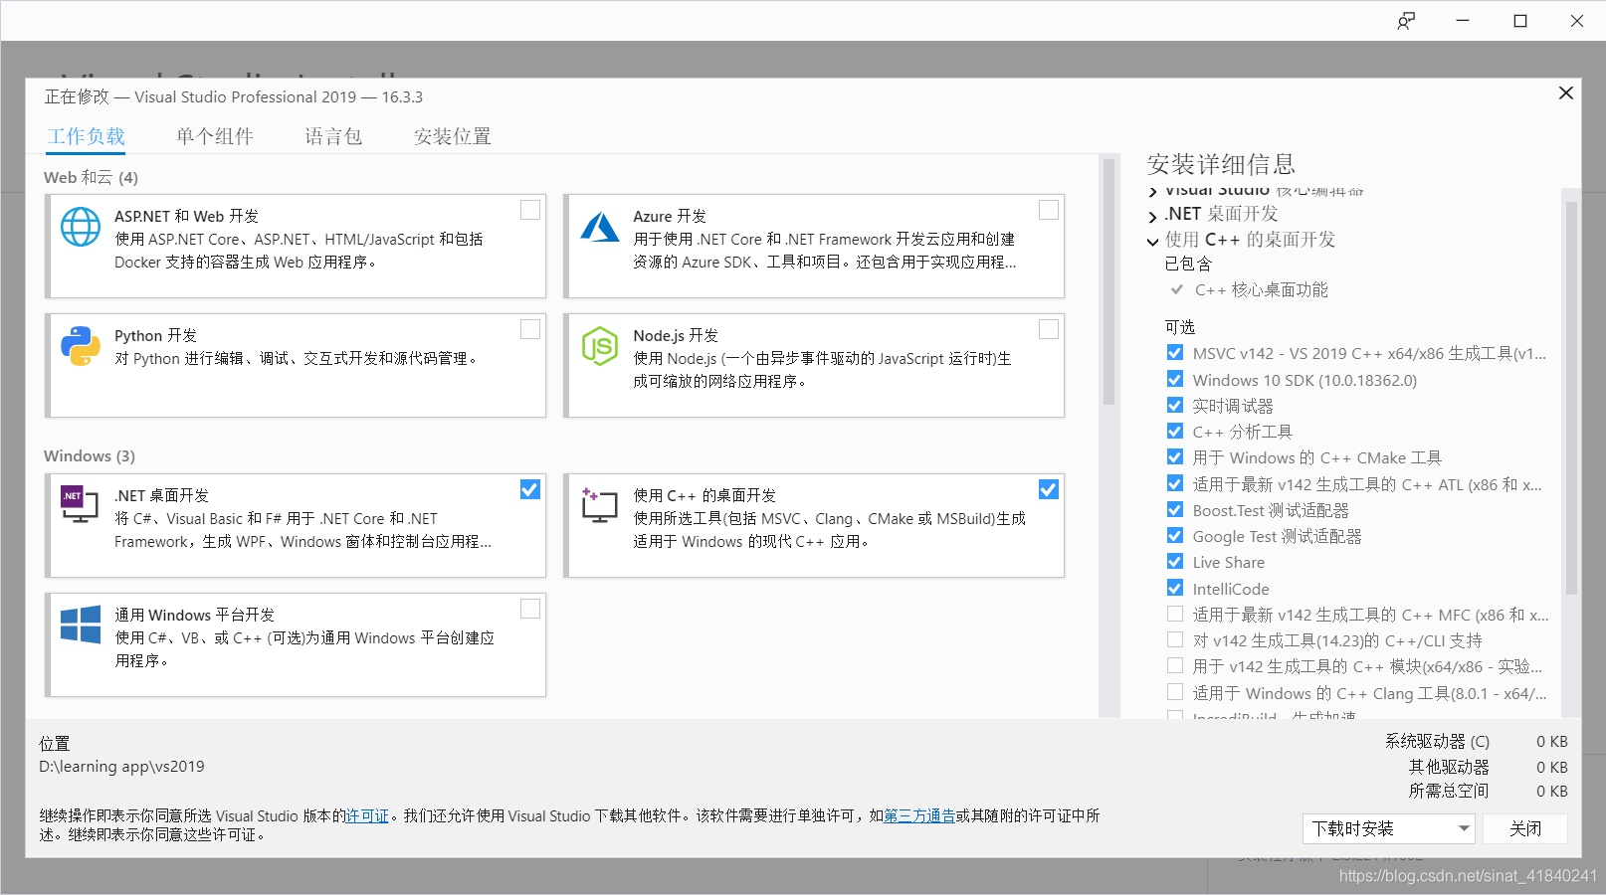Switch to the 安装位置 tab
This screenshot has width=1606, height=895.
pos(453,136)
